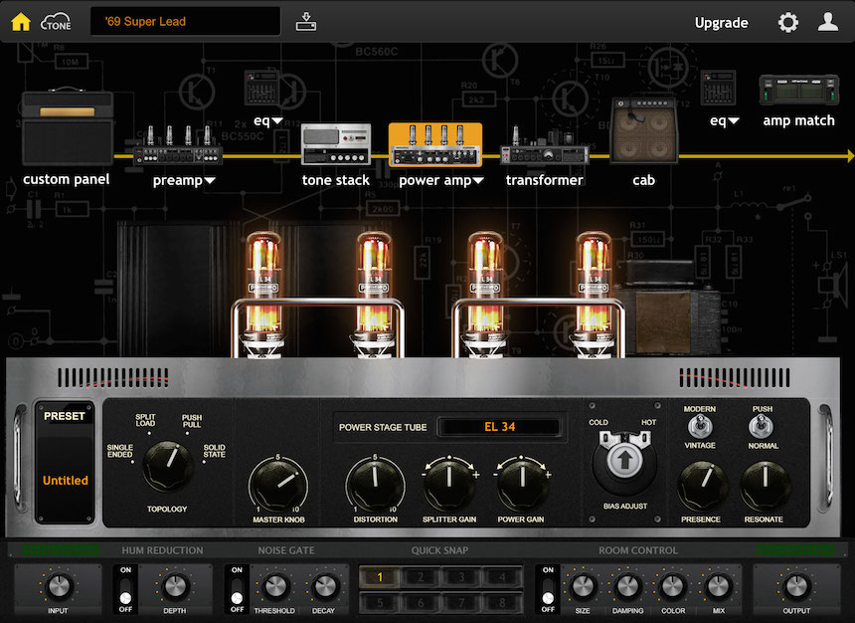Click the Room Control Damping knob
The height and width of the screenshot is (623, 855).
pyautogui.click(x=627, y=587)
